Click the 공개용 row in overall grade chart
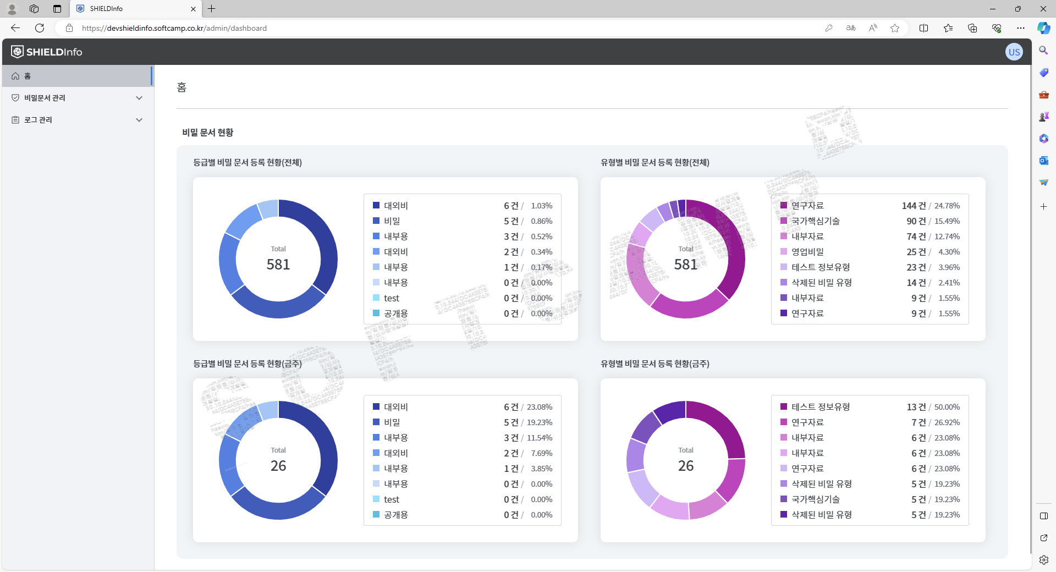The image size is (1056, 572). pyautogui.click(x=463, y=313)
